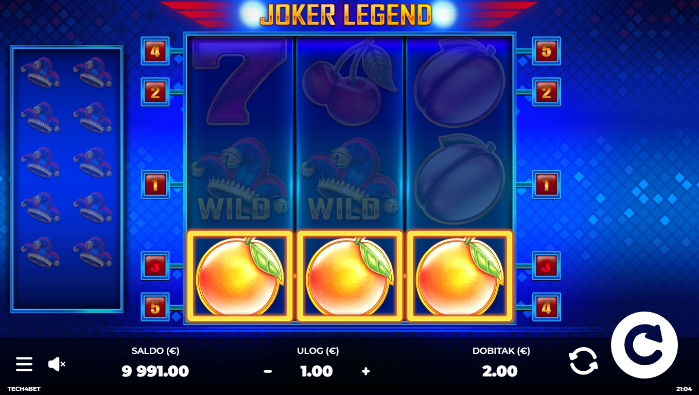This screenshot has height=395, width=699.
Task: Select payline 5 marker on right
Action: pos(547,51)
